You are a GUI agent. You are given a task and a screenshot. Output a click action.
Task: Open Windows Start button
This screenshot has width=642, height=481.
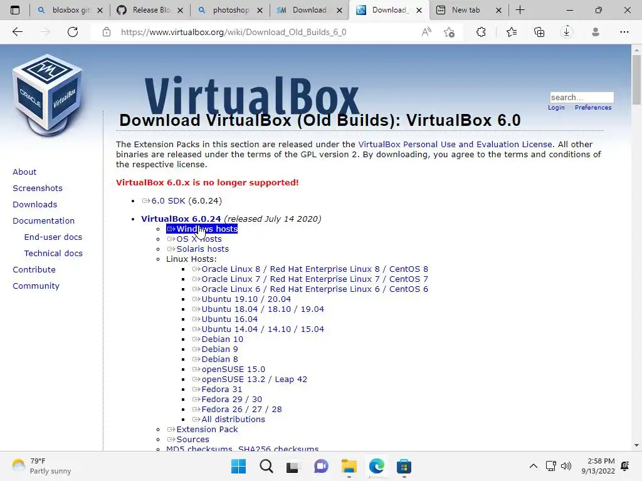pyautogui.click(x=238, y=466)
